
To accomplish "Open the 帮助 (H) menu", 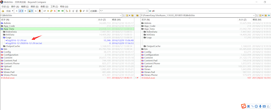I will click(64, 6).
